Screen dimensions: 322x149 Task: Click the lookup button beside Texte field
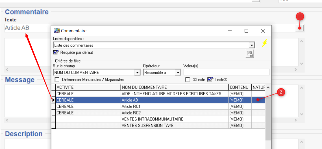point(299,28)
